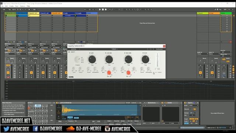
Task: Open track 1 All Channels dropdown
Action: [x=10, y=48]
